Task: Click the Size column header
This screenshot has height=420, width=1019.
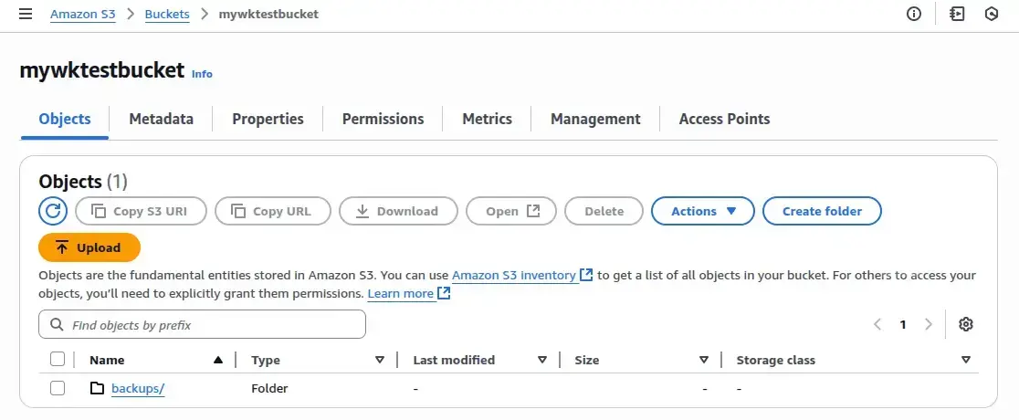Action: point(587,360)
